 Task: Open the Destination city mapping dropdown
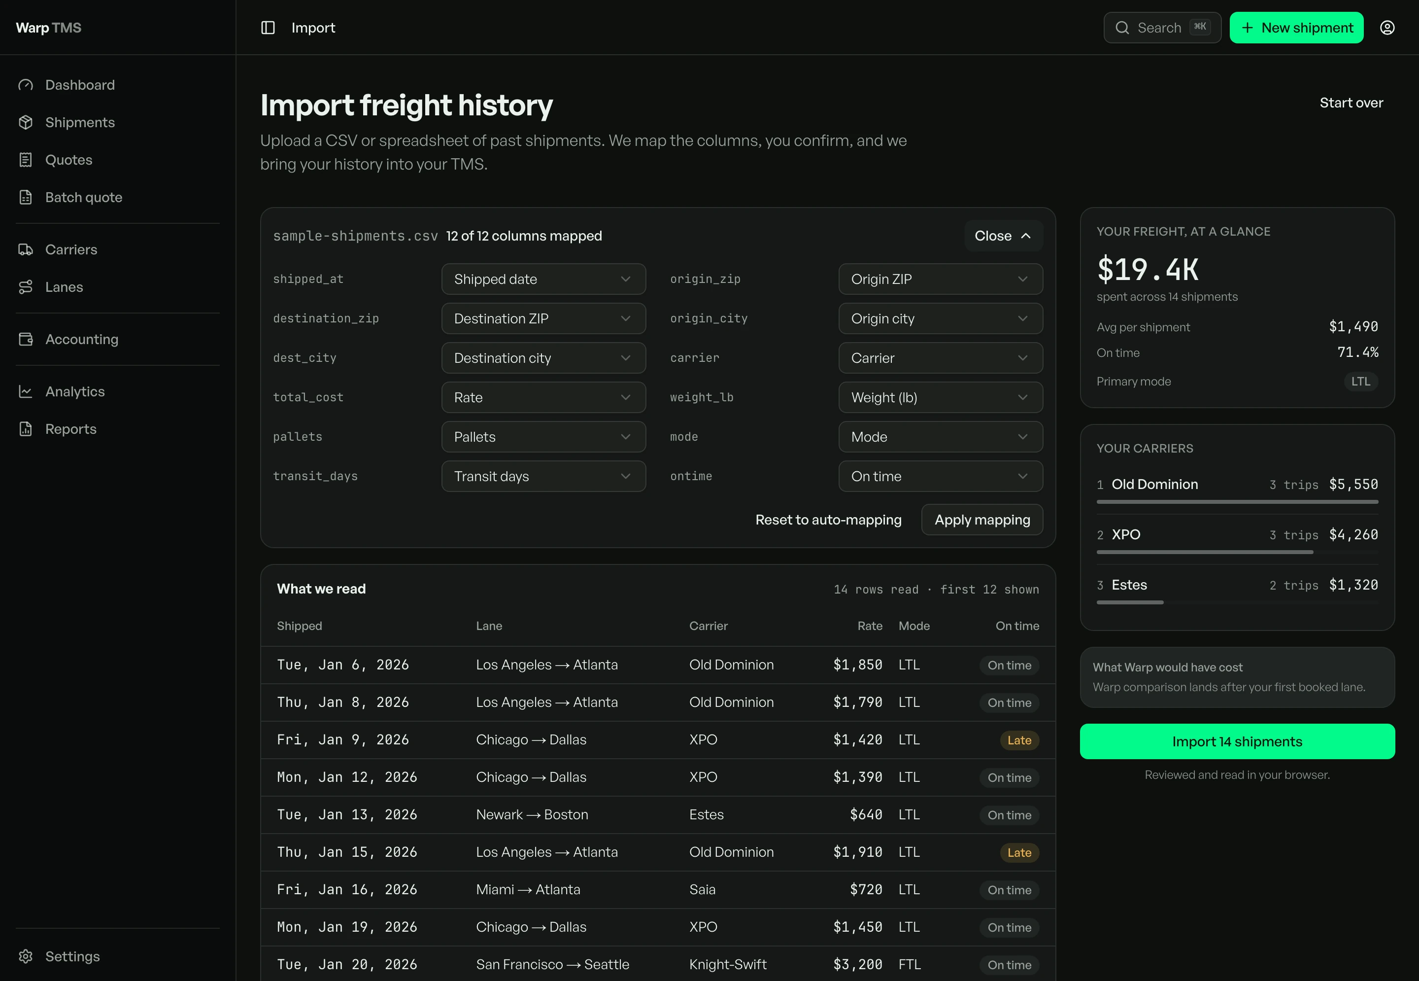543,358
